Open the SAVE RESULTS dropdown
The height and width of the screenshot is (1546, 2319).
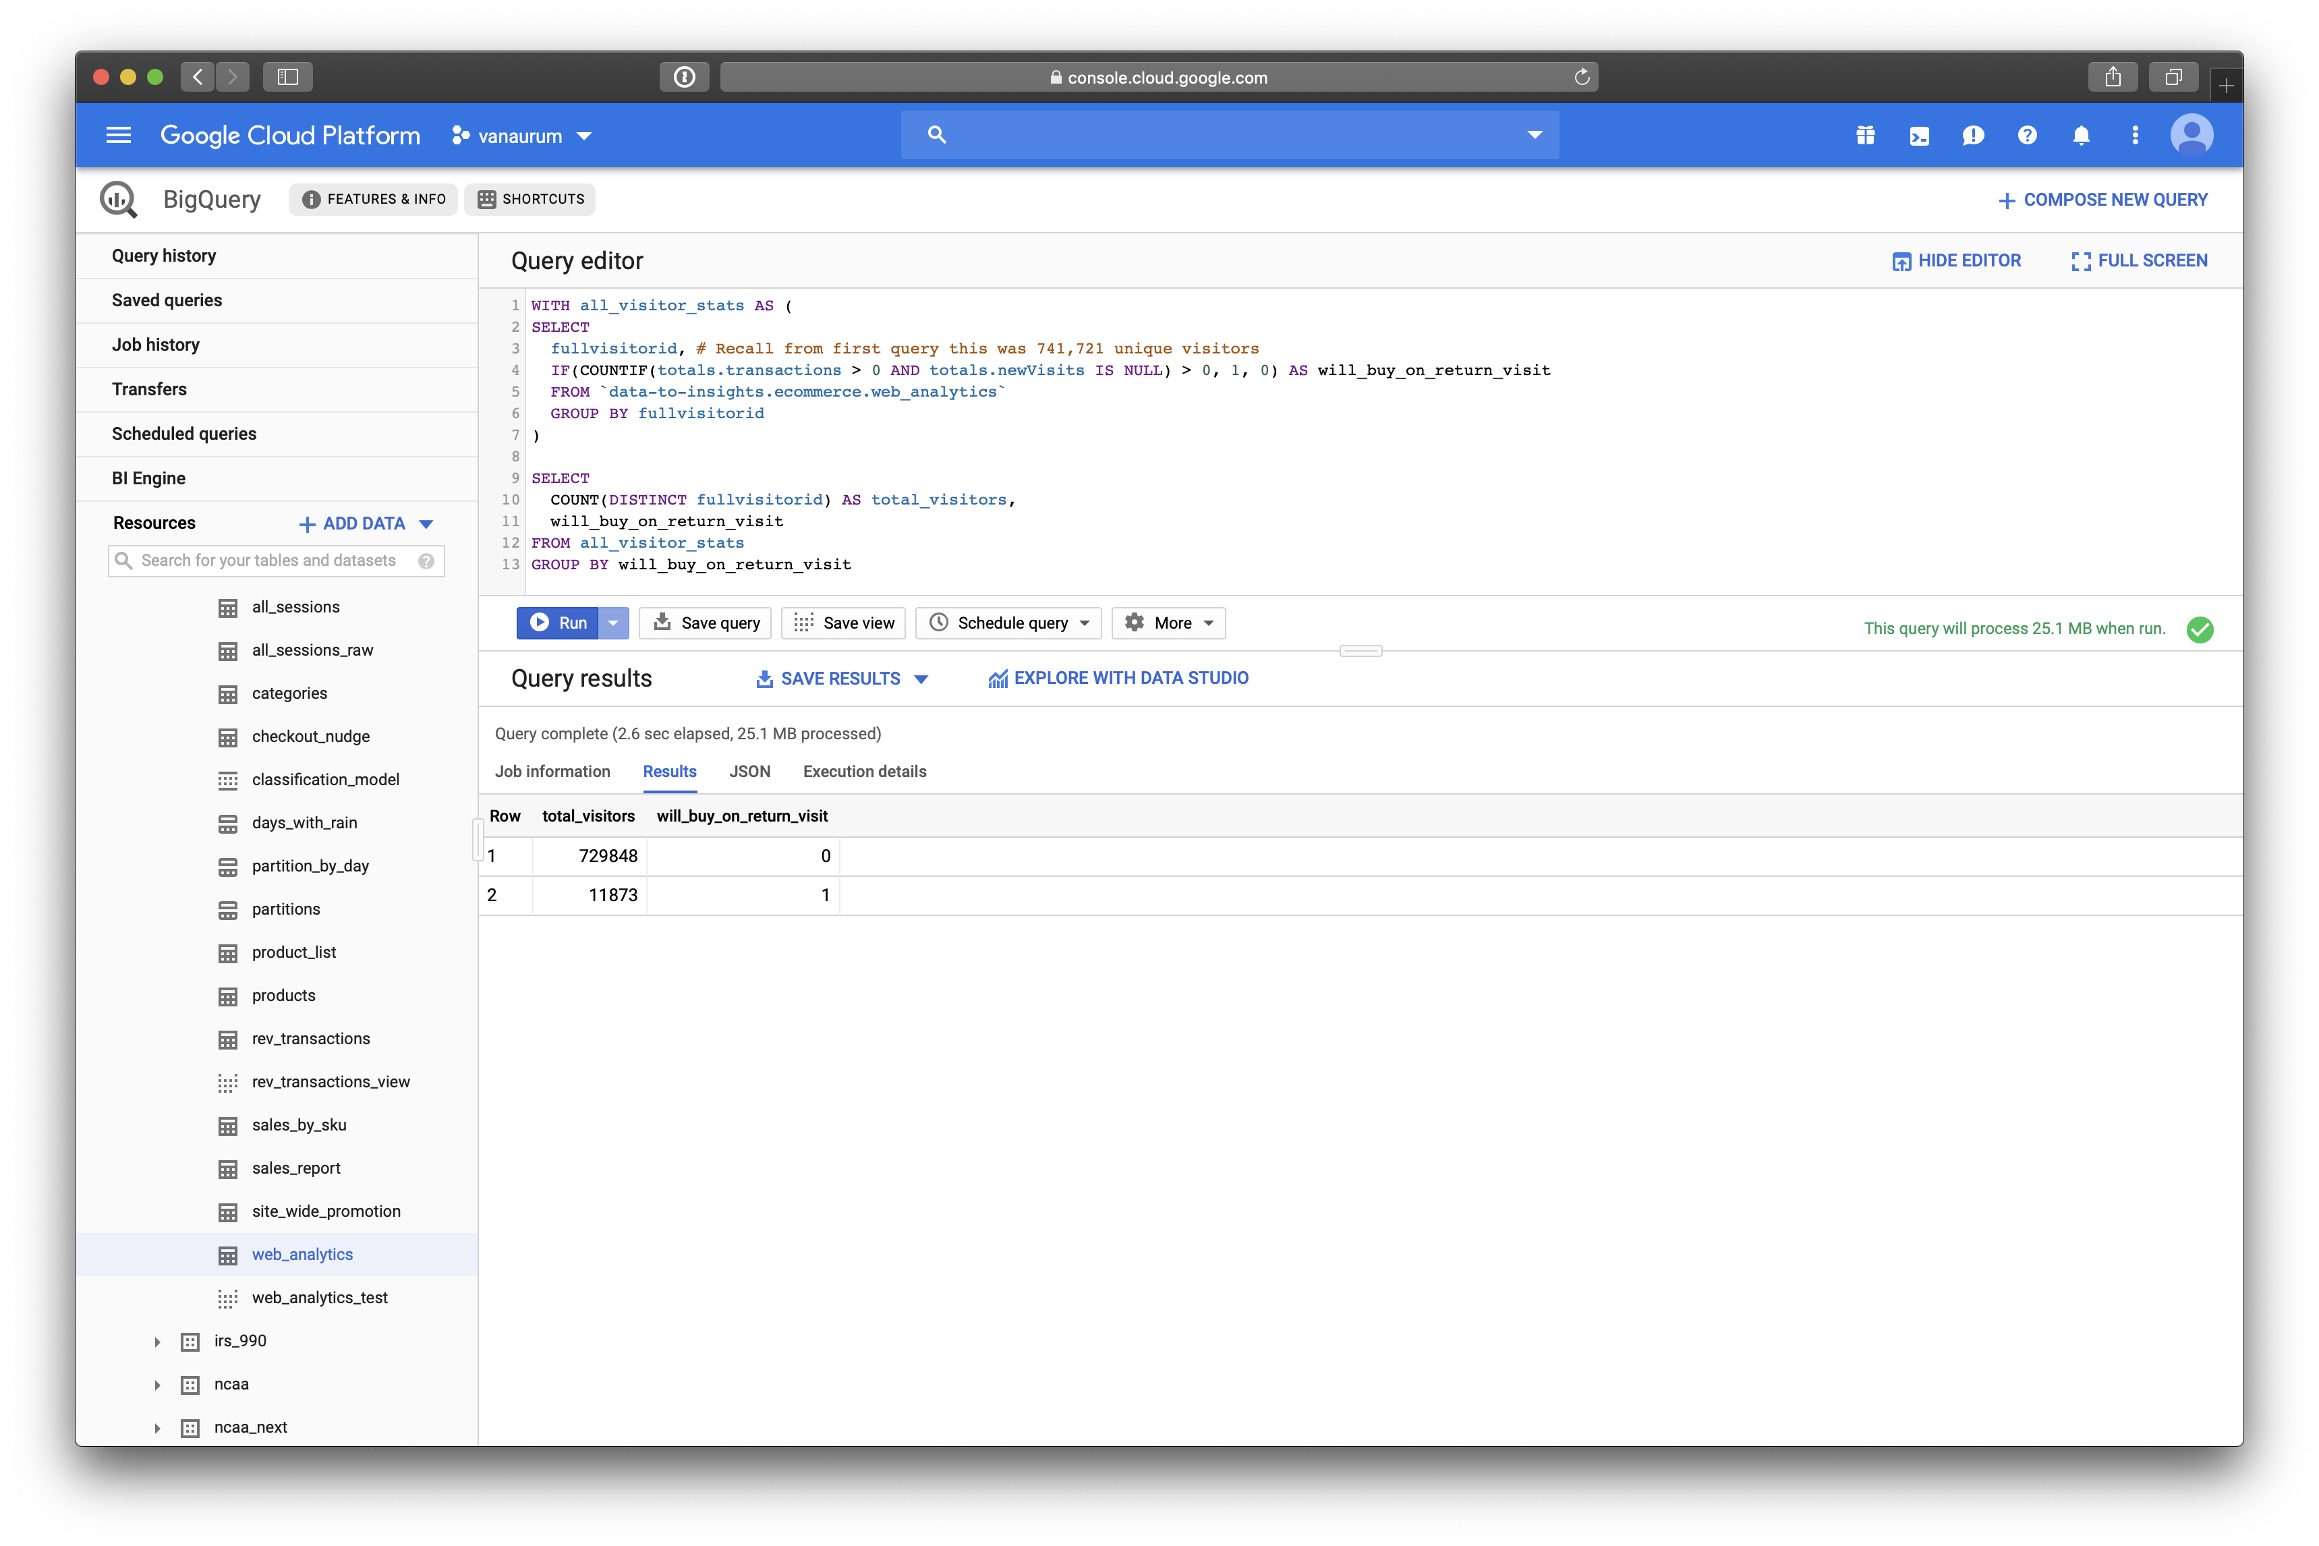point(842,679)
